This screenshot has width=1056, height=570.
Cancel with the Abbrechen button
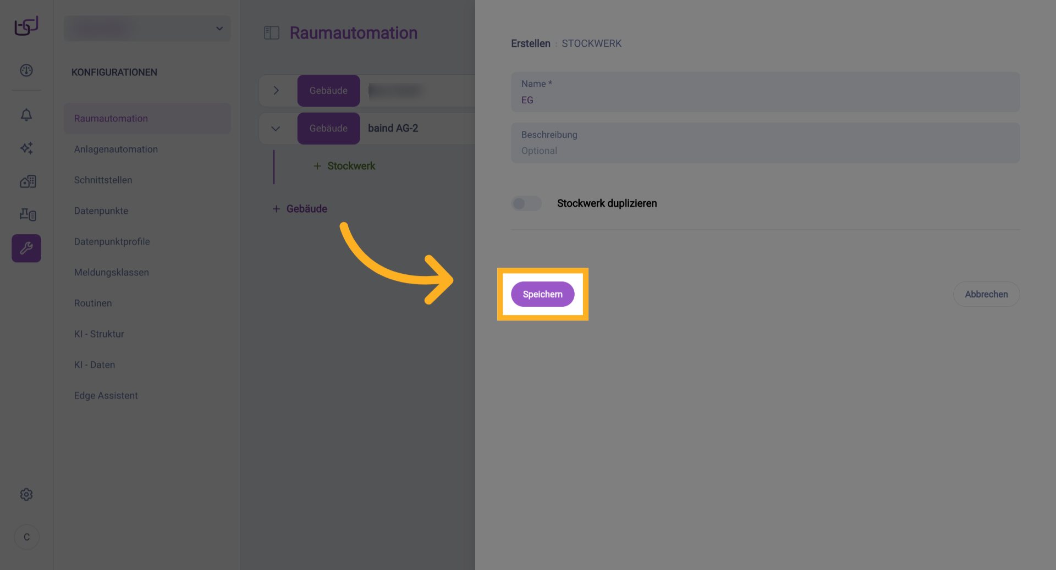[986, 294]
